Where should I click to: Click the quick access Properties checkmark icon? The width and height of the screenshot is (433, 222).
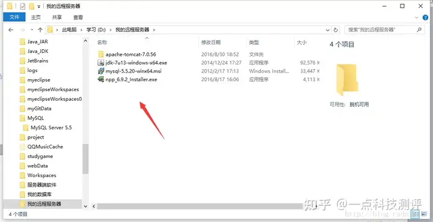(23, 6)
